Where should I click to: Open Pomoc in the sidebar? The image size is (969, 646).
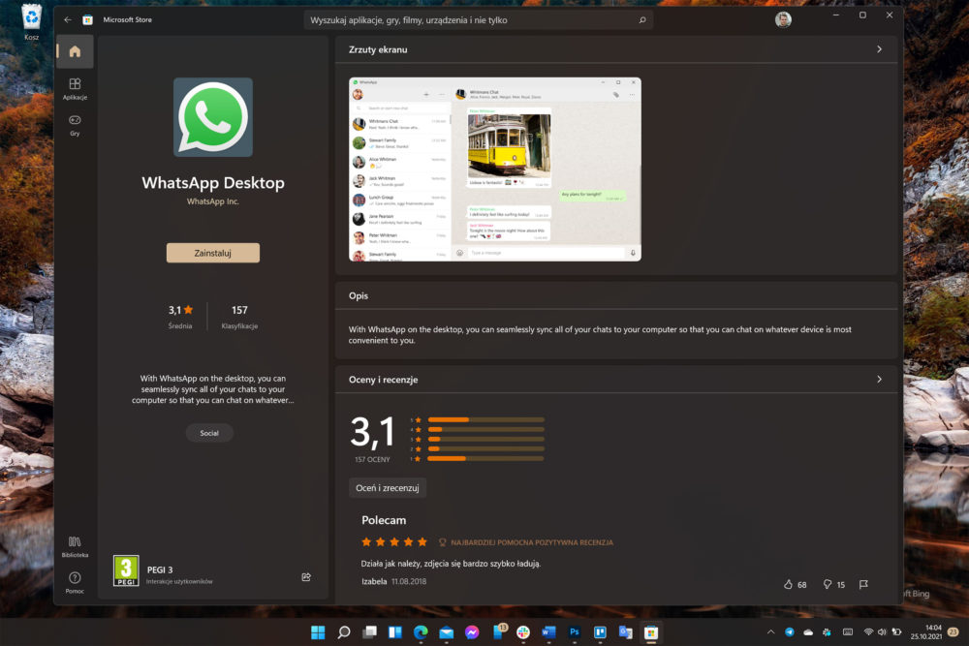click(x=75, y=582)
